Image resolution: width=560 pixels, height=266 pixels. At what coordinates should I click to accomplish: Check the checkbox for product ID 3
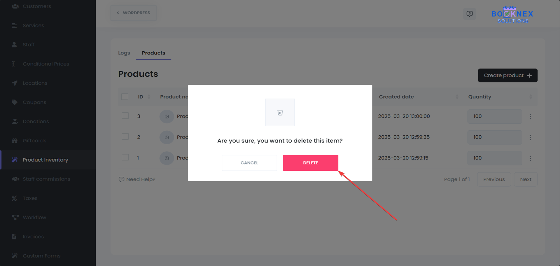[125, 116]
